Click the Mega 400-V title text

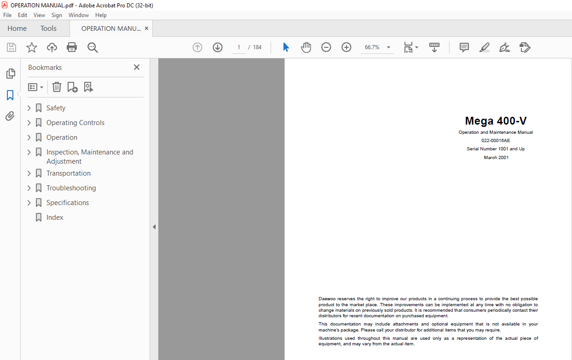coord(496,121)
